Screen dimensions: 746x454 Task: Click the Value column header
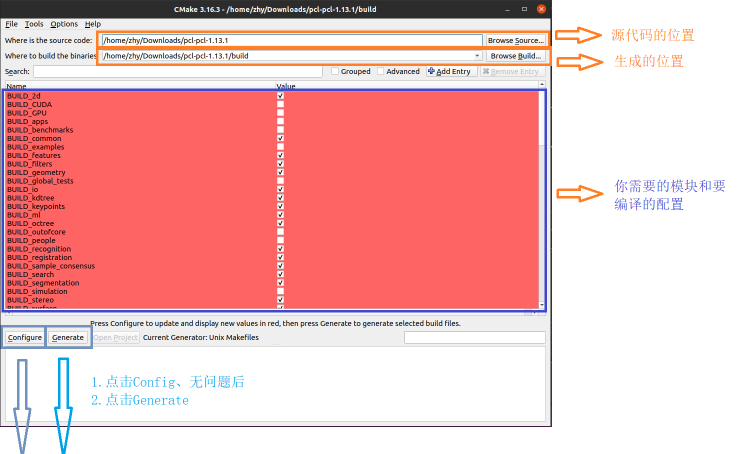click(407, 86)
